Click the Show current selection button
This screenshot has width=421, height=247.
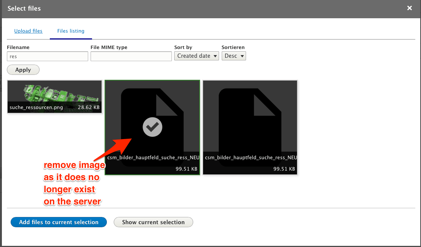(153, 222)
